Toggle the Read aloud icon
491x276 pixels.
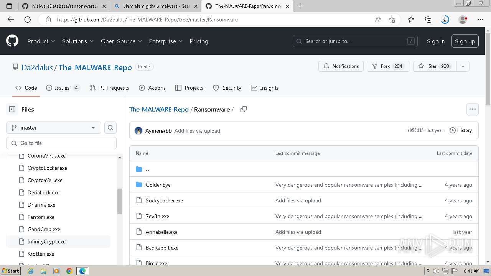[378, 20]
